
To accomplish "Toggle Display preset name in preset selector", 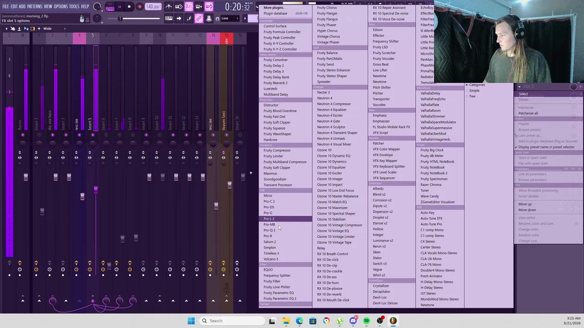I will (x=546, y=147).
